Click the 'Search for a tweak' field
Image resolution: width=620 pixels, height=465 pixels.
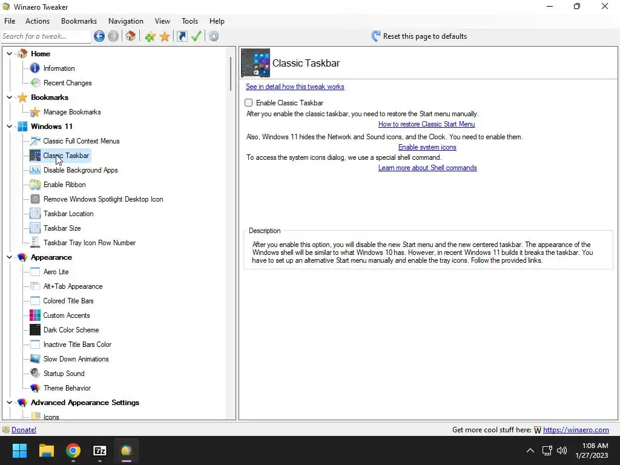click(46, 36)
